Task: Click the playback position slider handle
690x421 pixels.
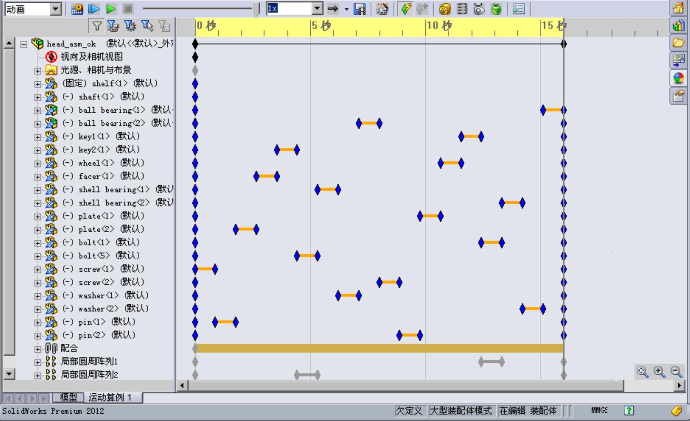Action: tap(256, 9)
